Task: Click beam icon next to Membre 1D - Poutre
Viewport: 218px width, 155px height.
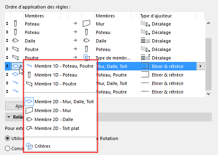Action: [x=29, y=84]
